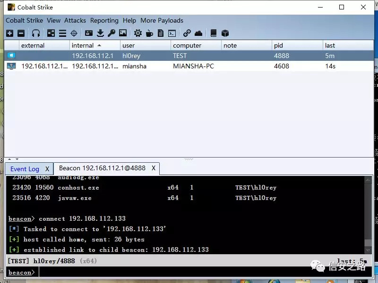Click the cloud manage web server icon

tap(198, 33)
